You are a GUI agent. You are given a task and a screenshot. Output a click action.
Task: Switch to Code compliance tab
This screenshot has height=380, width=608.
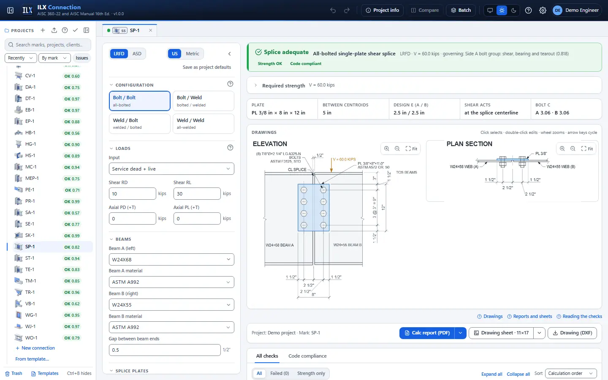point(307,356)
